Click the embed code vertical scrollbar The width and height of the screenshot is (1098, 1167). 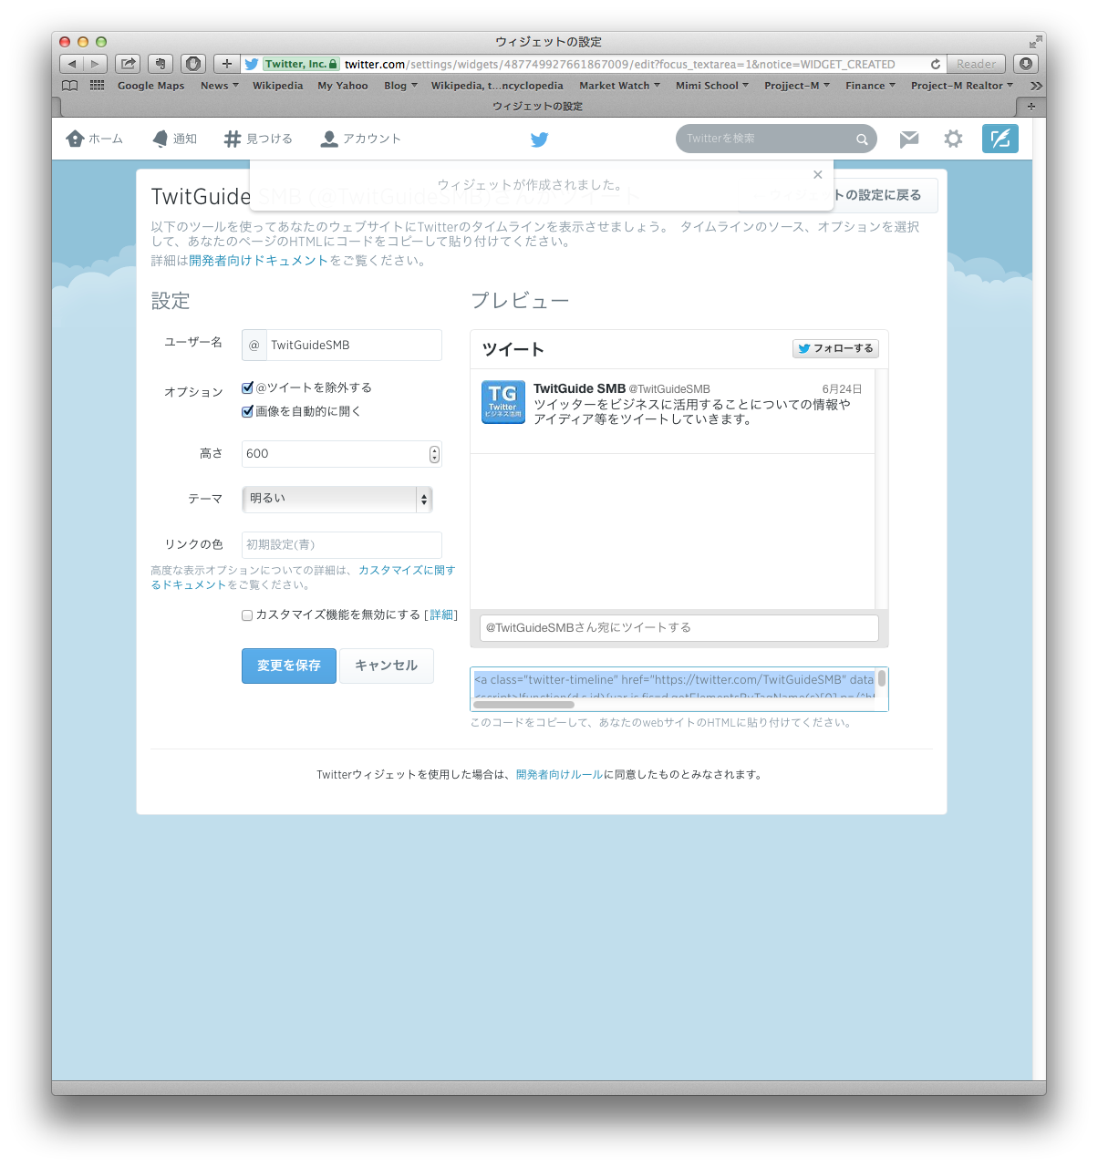pyautogui.click(x=882, y=678)
